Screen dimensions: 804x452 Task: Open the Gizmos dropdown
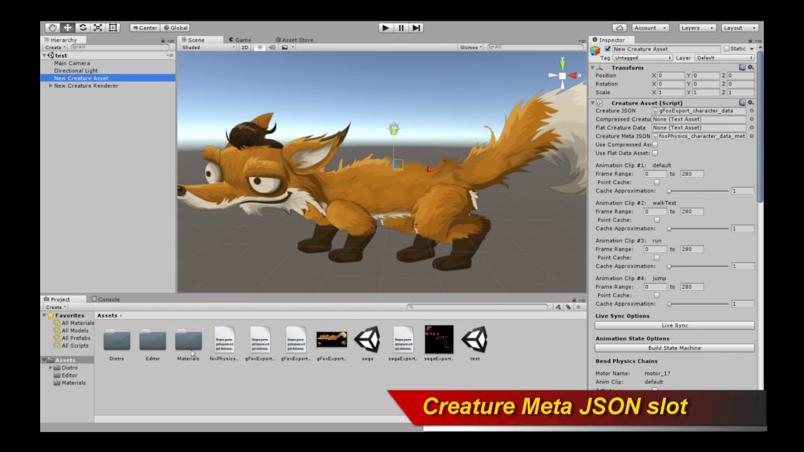[x=471, y=47]
